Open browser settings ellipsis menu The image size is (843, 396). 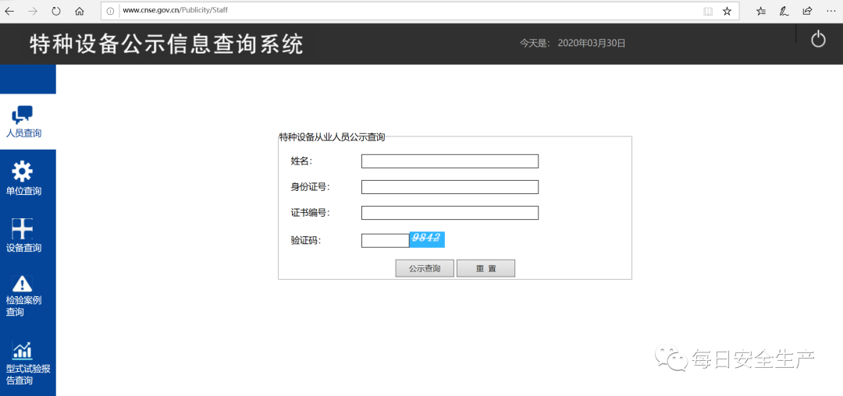click(x=831, y=11)
